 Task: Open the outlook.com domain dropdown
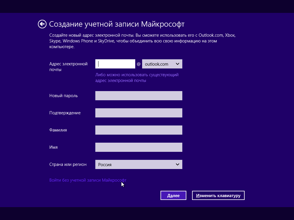pyautogui.click(x=162, y=64)
